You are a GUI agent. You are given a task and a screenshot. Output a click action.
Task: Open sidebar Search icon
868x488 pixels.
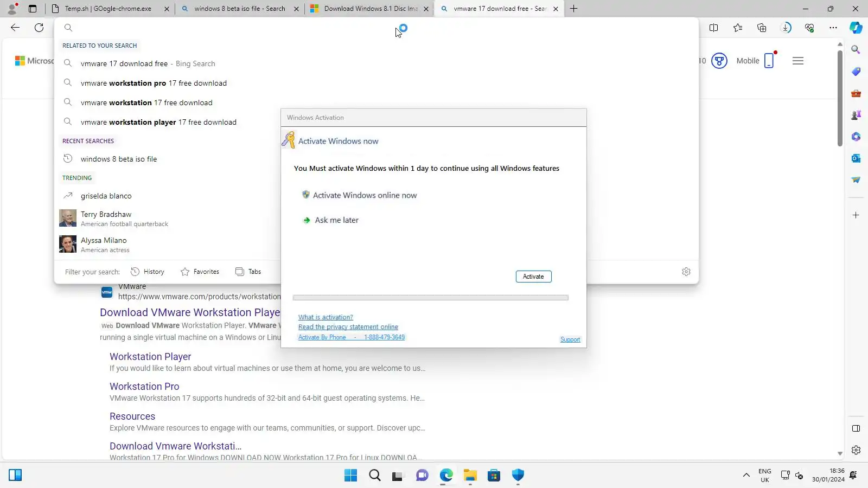pyautogui.click(x=856, y=50)
